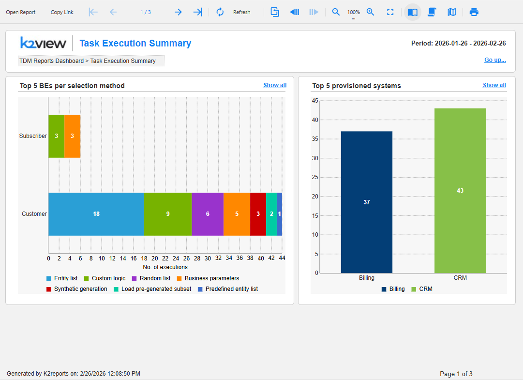
Task: Click the zoom out magnifier icon
Action: (x=336, y=12)
